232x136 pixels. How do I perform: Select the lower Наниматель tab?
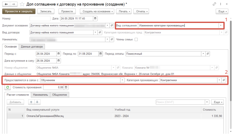40,95
